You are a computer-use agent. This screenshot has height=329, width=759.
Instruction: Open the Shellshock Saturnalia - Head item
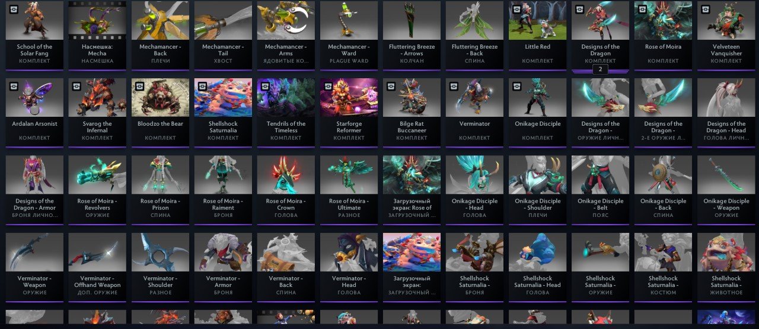click(537, 267)
